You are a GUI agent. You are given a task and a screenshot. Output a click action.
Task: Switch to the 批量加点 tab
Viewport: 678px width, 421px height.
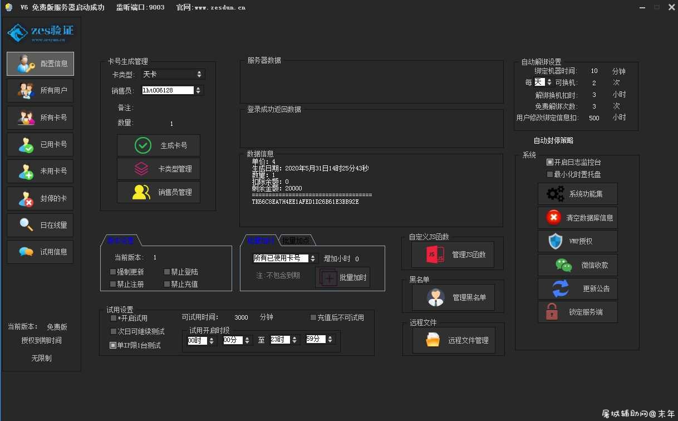coord(296,241)
